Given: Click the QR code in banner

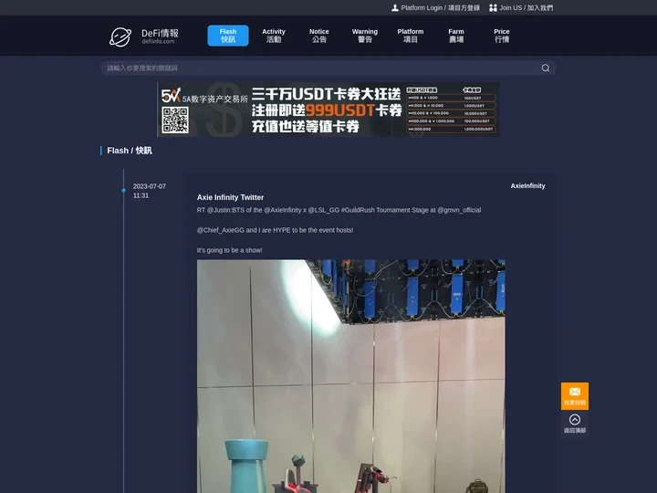Looking at the screenshot, I should point(175,121).
